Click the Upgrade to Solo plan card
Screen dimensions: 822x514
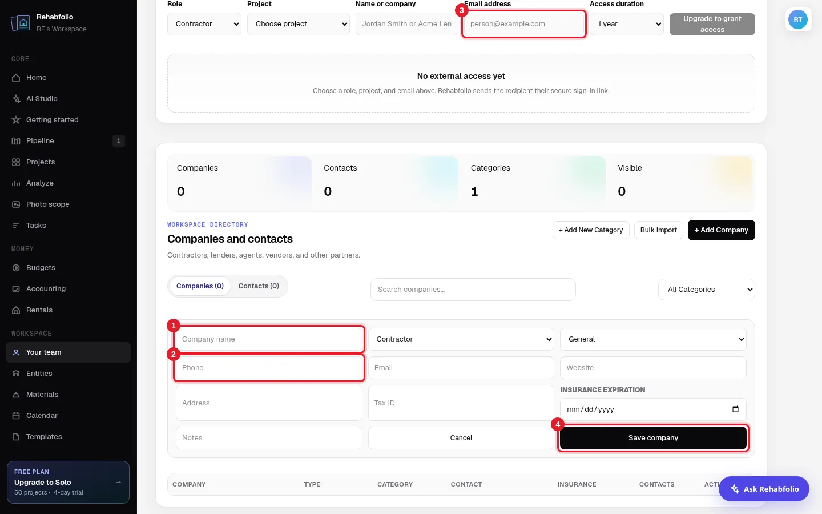click(x=68, y=482)
